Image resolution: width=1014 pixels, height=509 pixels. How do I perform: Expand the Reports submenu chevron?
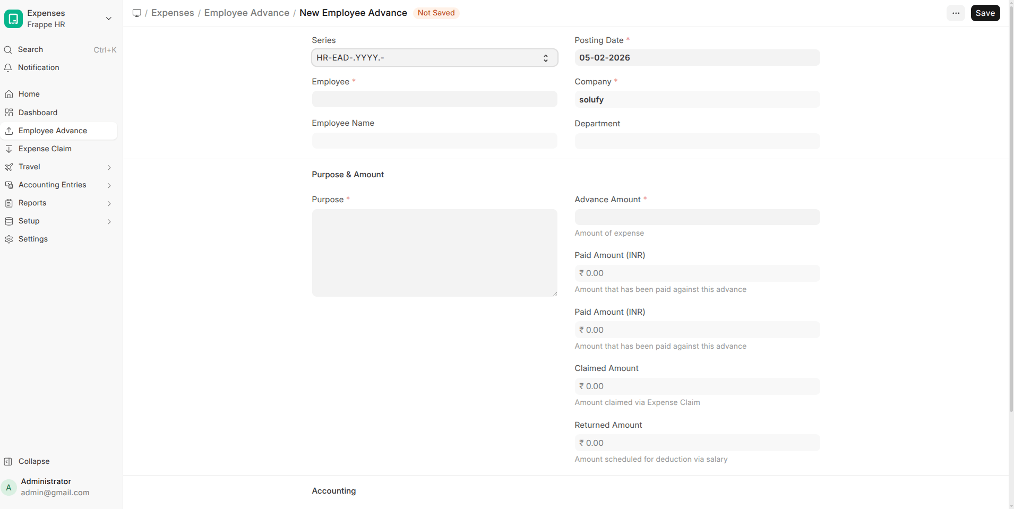109,204
